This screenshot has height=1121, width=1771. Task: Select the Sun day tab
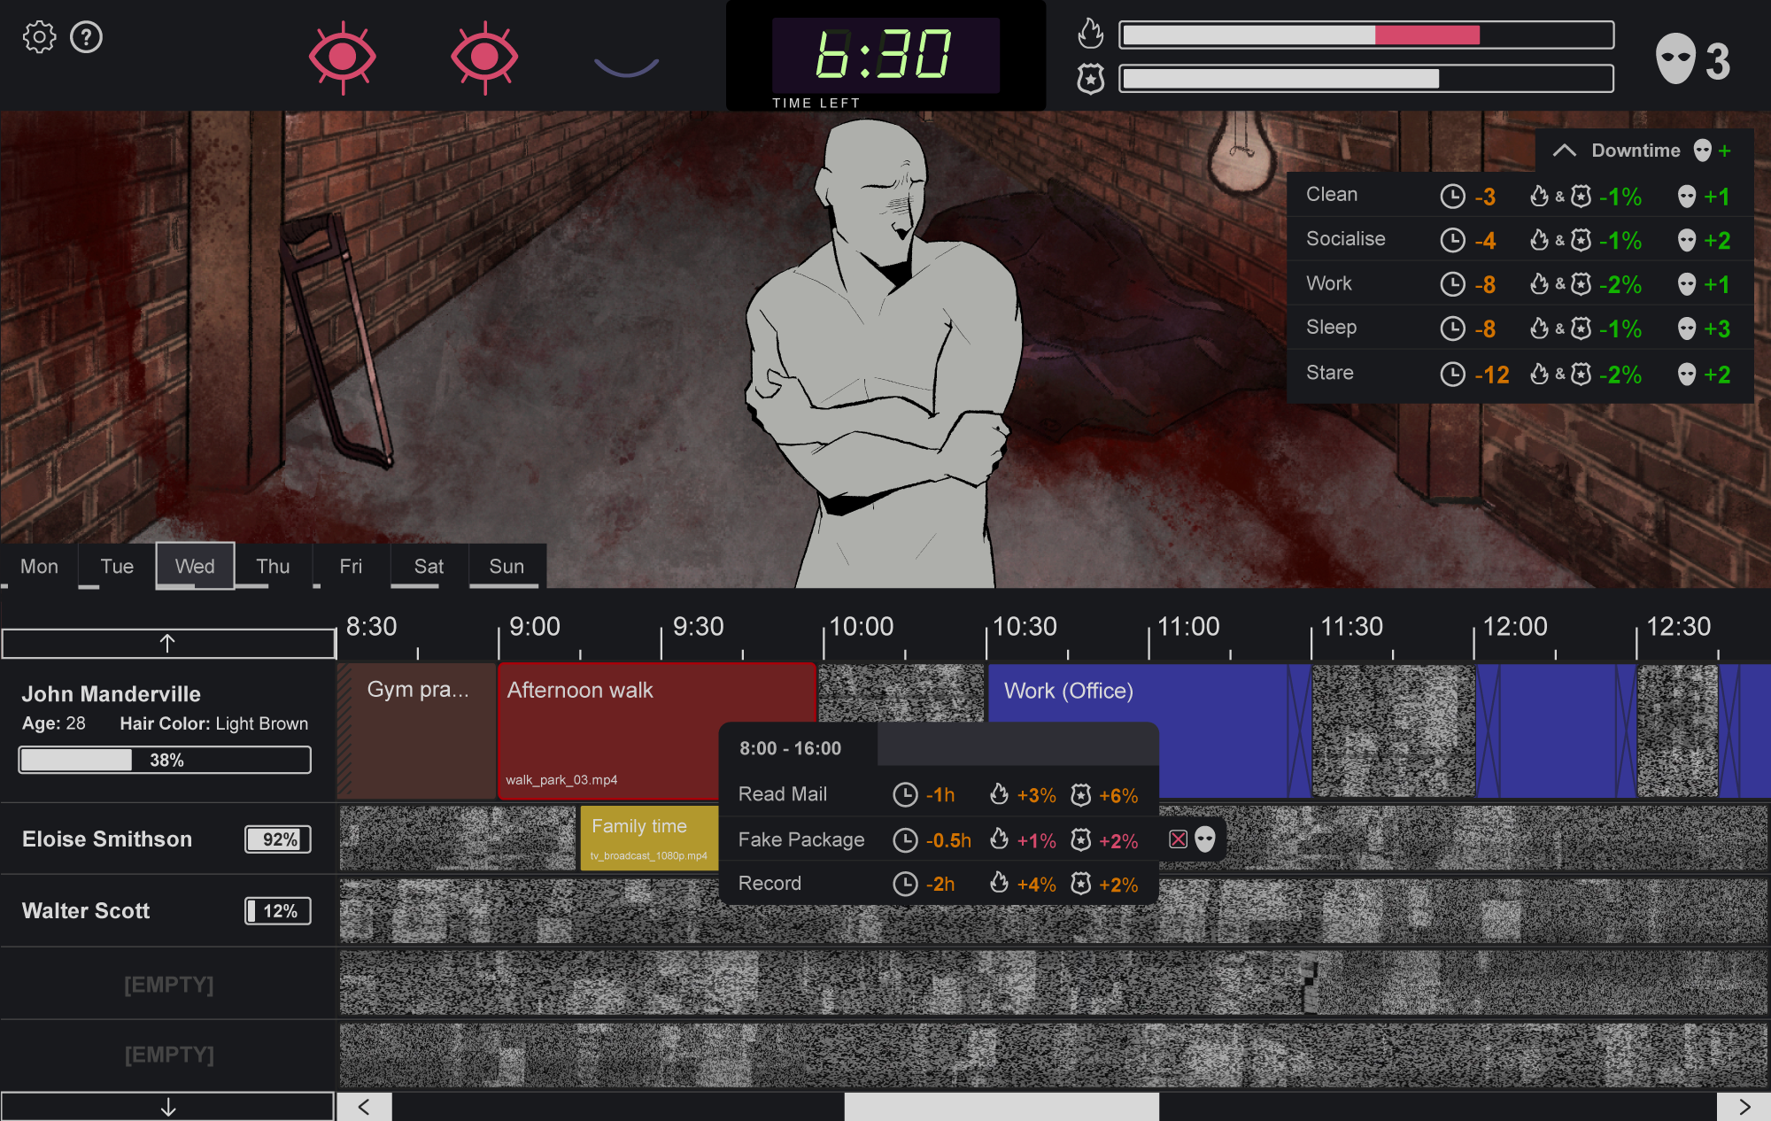505,566
